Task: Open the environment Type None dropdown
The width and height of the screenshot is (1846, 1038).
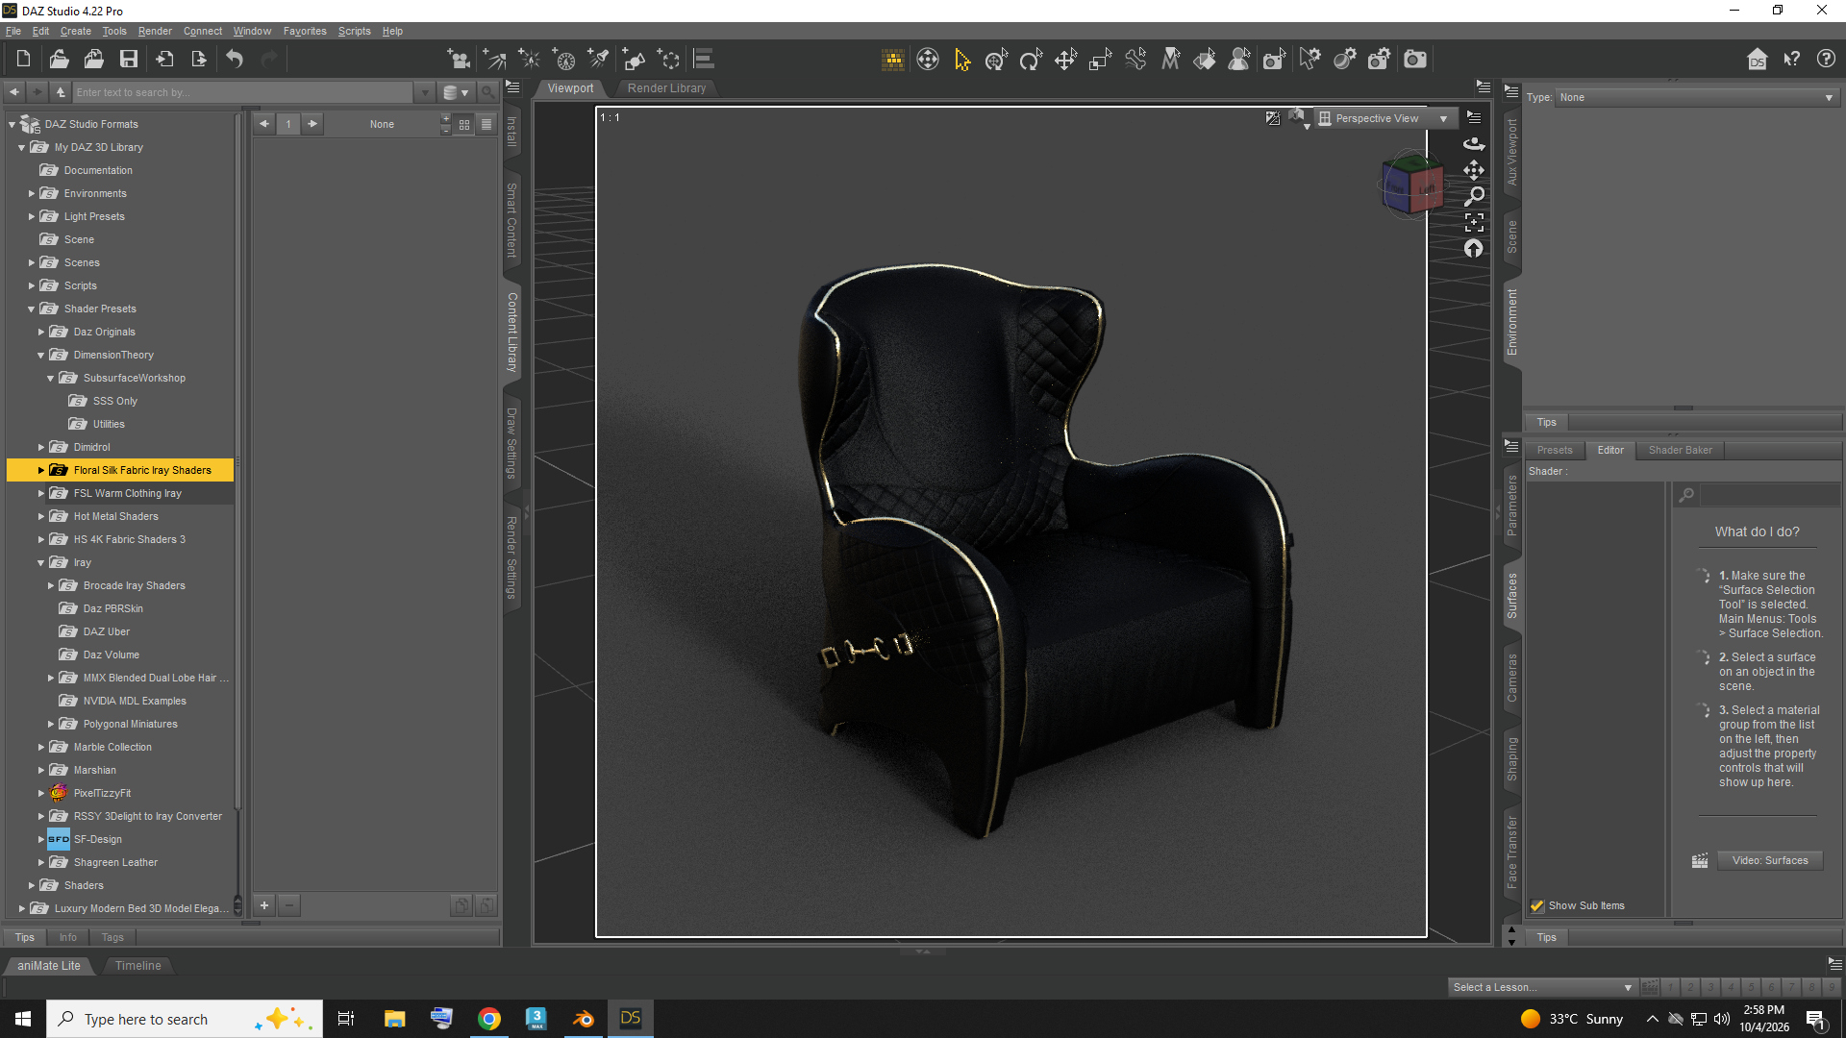Action: (x=1696, y=97)
